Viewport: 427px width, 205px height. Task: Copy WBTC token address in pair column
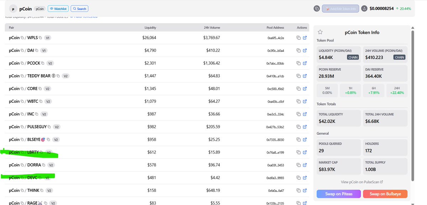[x=40, y=102]
